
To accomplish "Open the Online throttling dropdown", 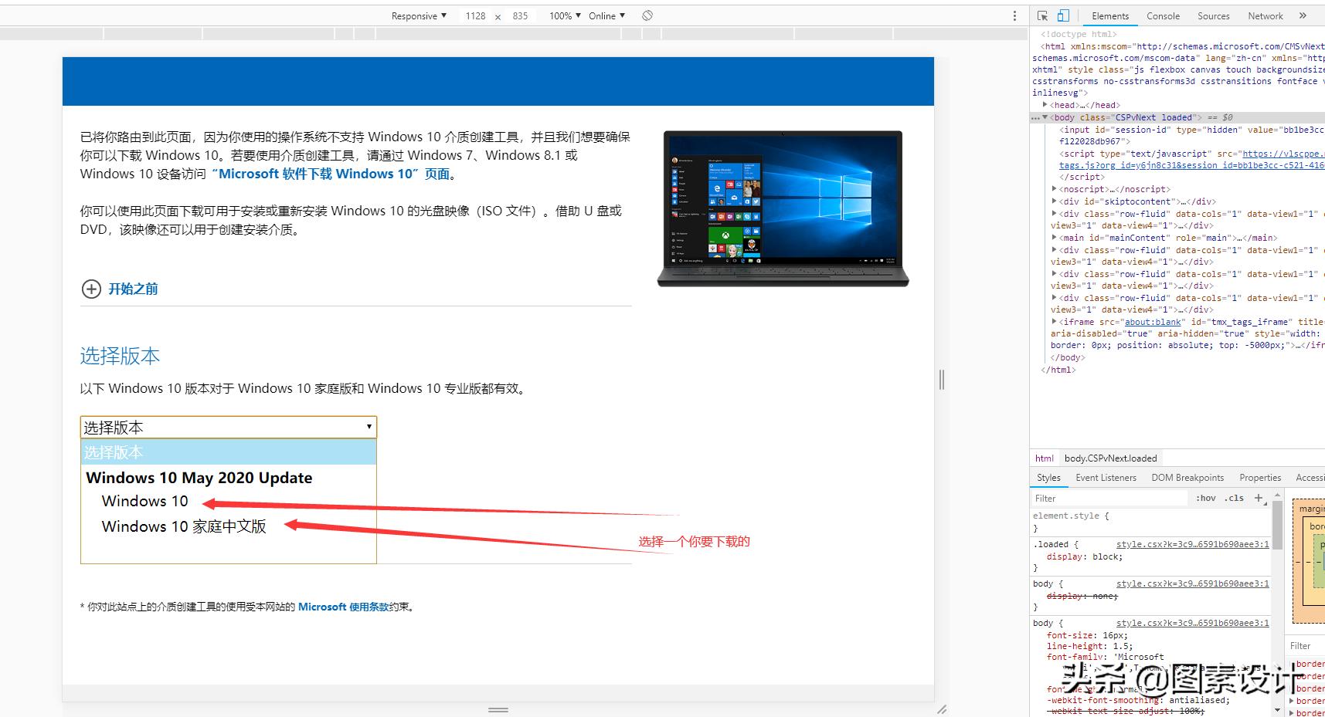I will click(x=606, y=15).
